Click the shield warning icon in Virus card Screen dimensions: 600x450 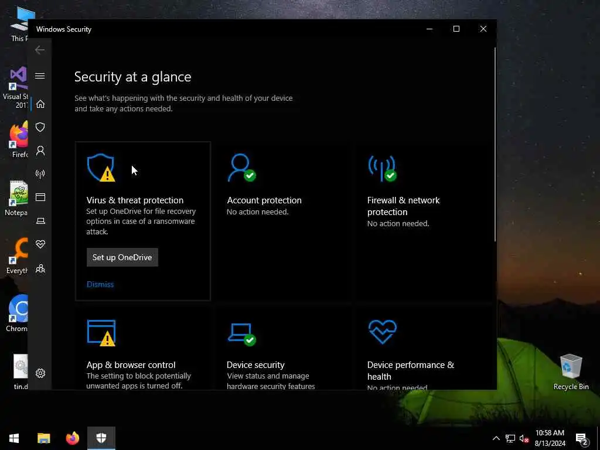(x=101, y=167)
